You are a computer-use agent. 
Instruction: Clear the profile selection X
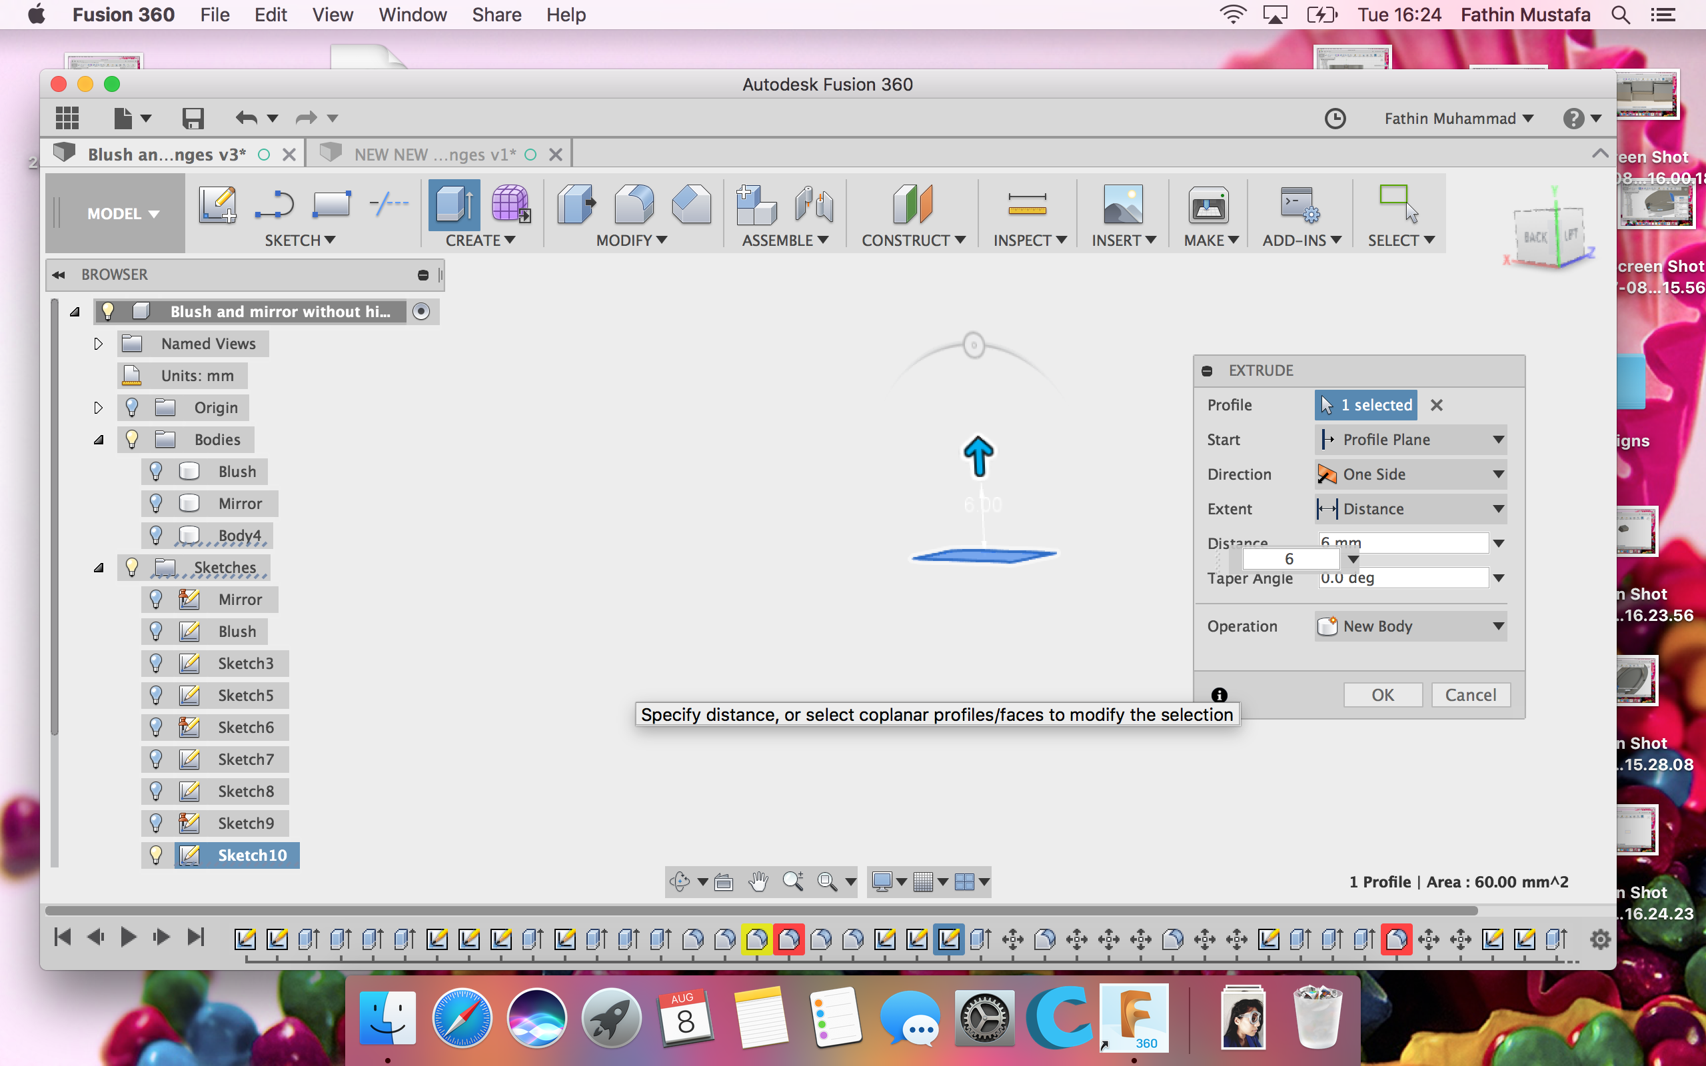point(1436,404)
